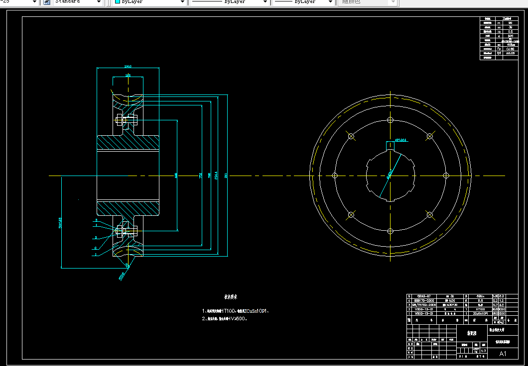Click the dimension style manager icon
This screenshot has width=528, height=366.
(x=47, y=2)
